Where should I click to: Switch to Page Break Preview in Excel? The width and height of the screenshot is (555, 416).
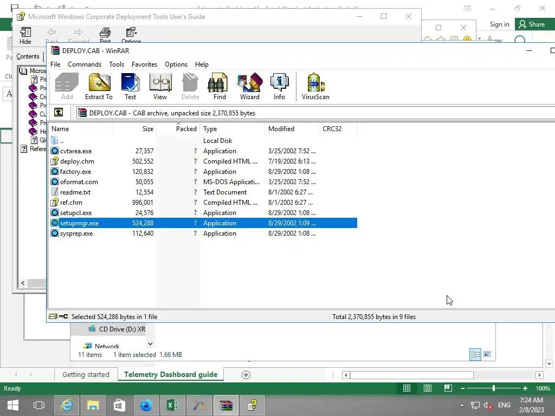pyautogui.click(x=448, y=388)
